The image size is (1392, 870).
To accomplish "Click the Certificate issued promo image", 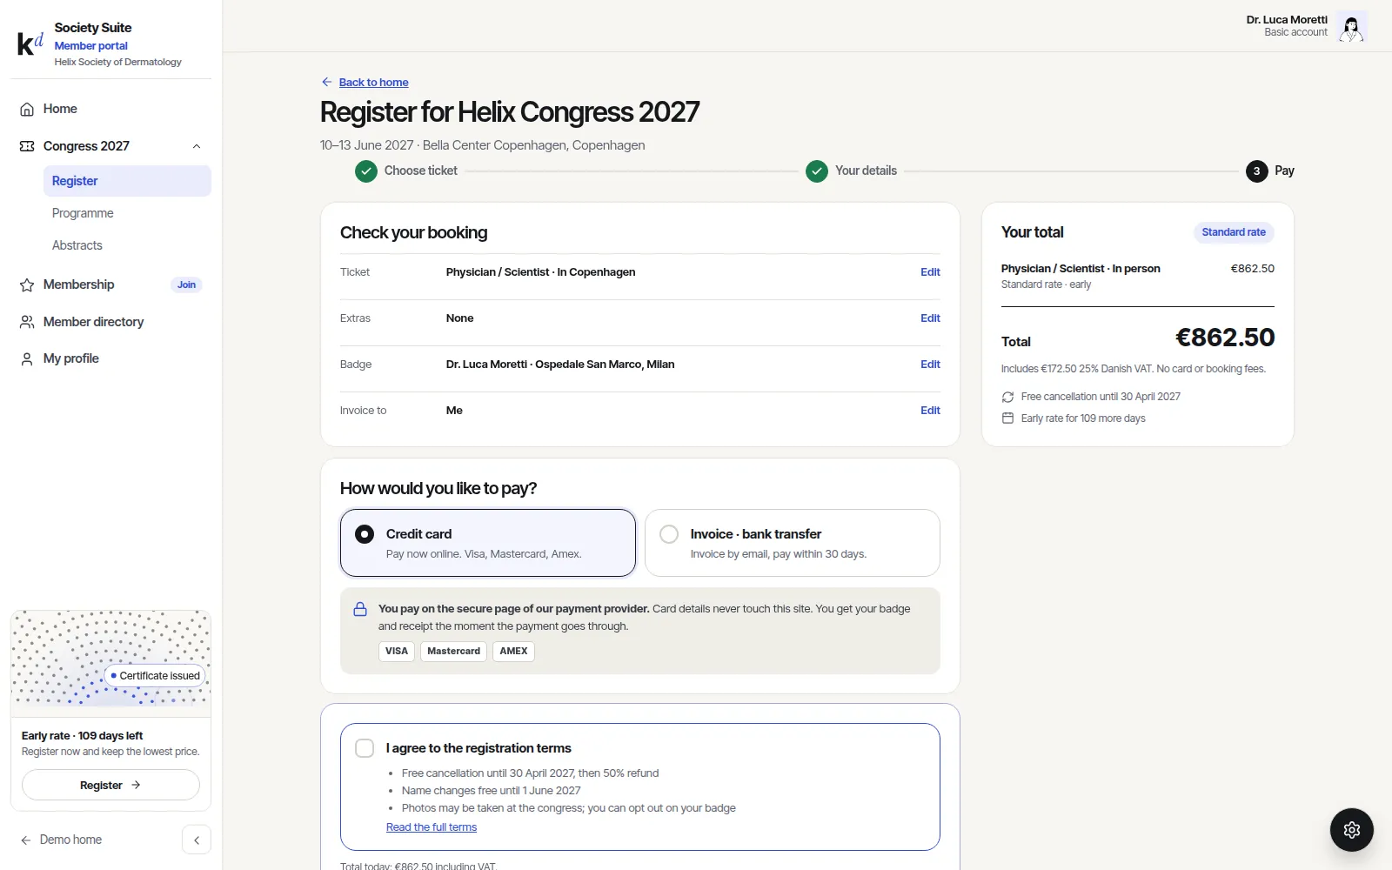I will 110,664.
